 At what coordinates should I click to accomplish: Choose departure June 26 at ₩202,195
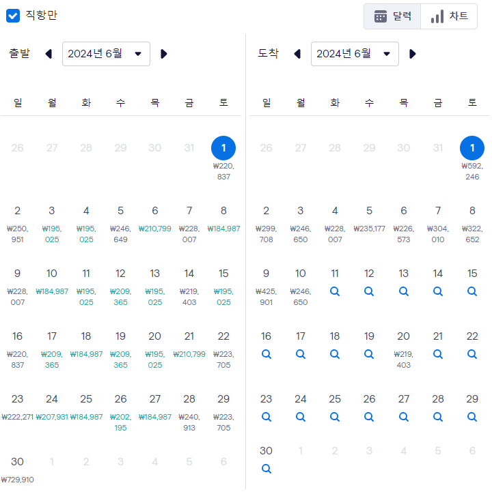pyautogui.click(x=120, y=413)
